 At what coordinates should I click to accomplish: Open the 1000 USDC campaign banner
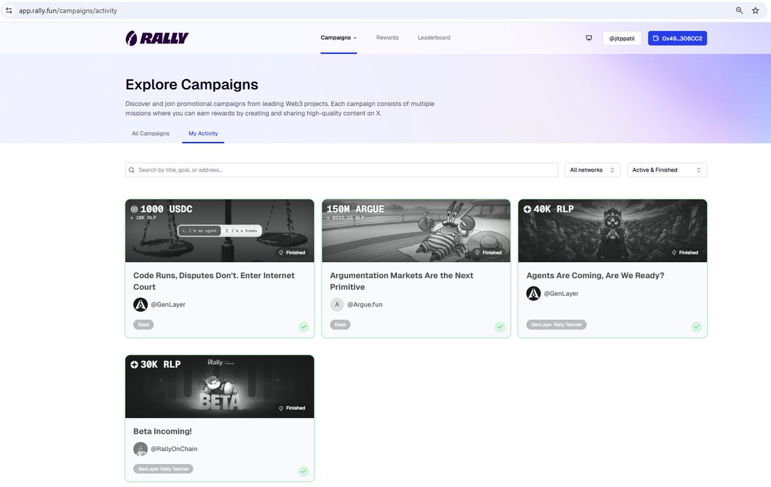[220, 231]
